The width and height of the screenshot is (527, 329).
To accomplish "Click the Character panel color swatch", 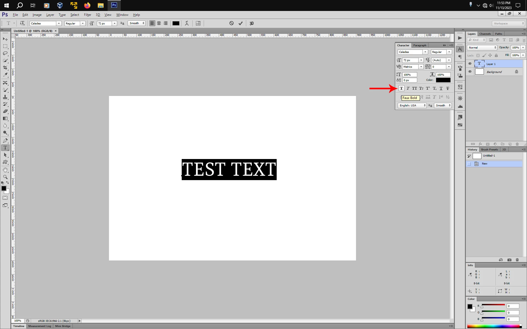I will (443, 80).
